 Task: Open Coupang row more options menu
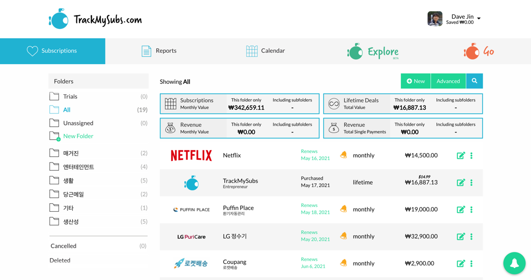tap(471, 263)
